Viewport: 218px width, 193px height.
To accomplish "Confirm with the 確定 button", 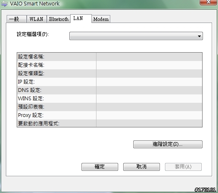I will click(100, 167).
